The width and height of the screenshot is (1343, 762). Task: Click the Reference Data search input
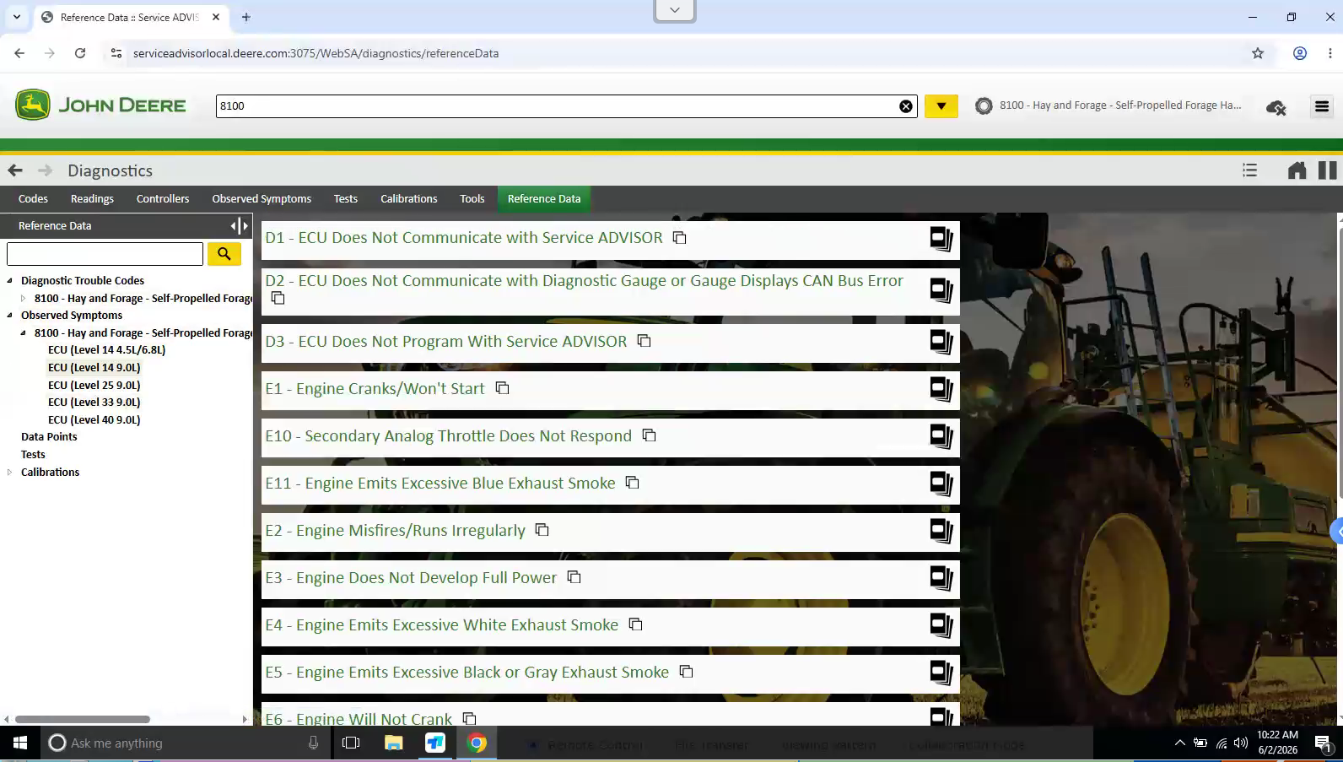[x=105, y=254]
